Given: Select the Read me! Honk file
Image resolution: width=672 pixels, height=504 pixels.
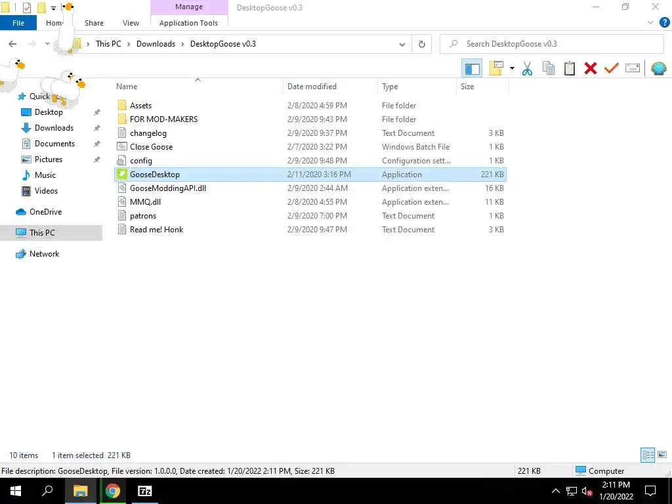Looking at the screenshot, I should click(x=156, y=230).
